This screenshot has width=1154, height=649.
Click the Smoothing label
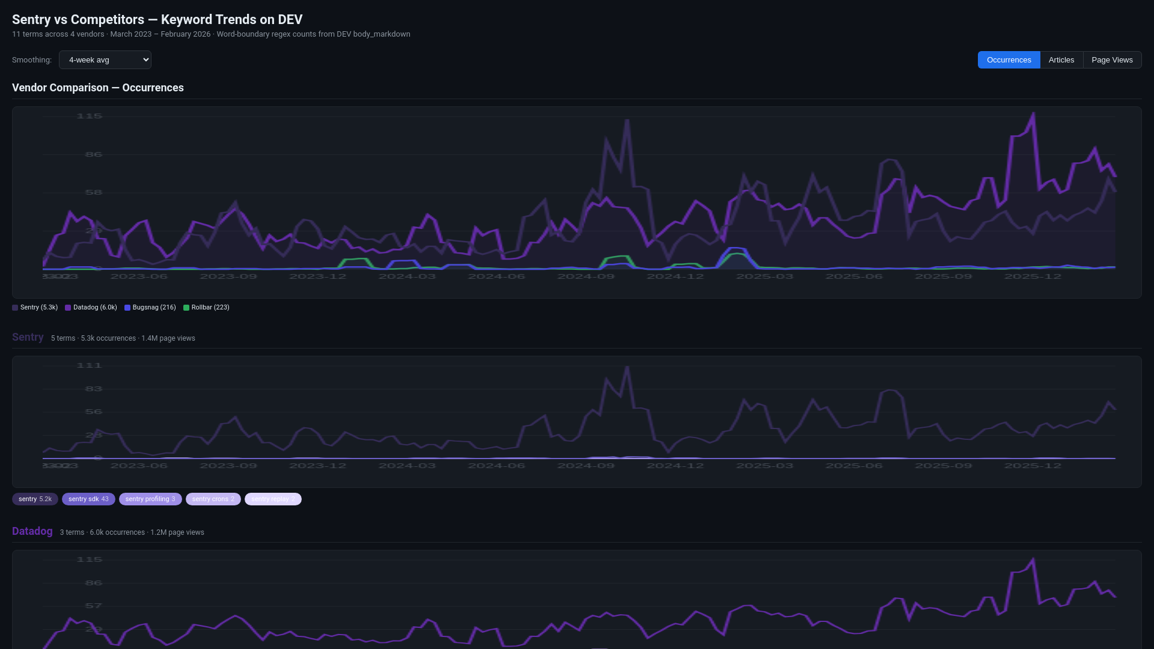click(32, 60)
